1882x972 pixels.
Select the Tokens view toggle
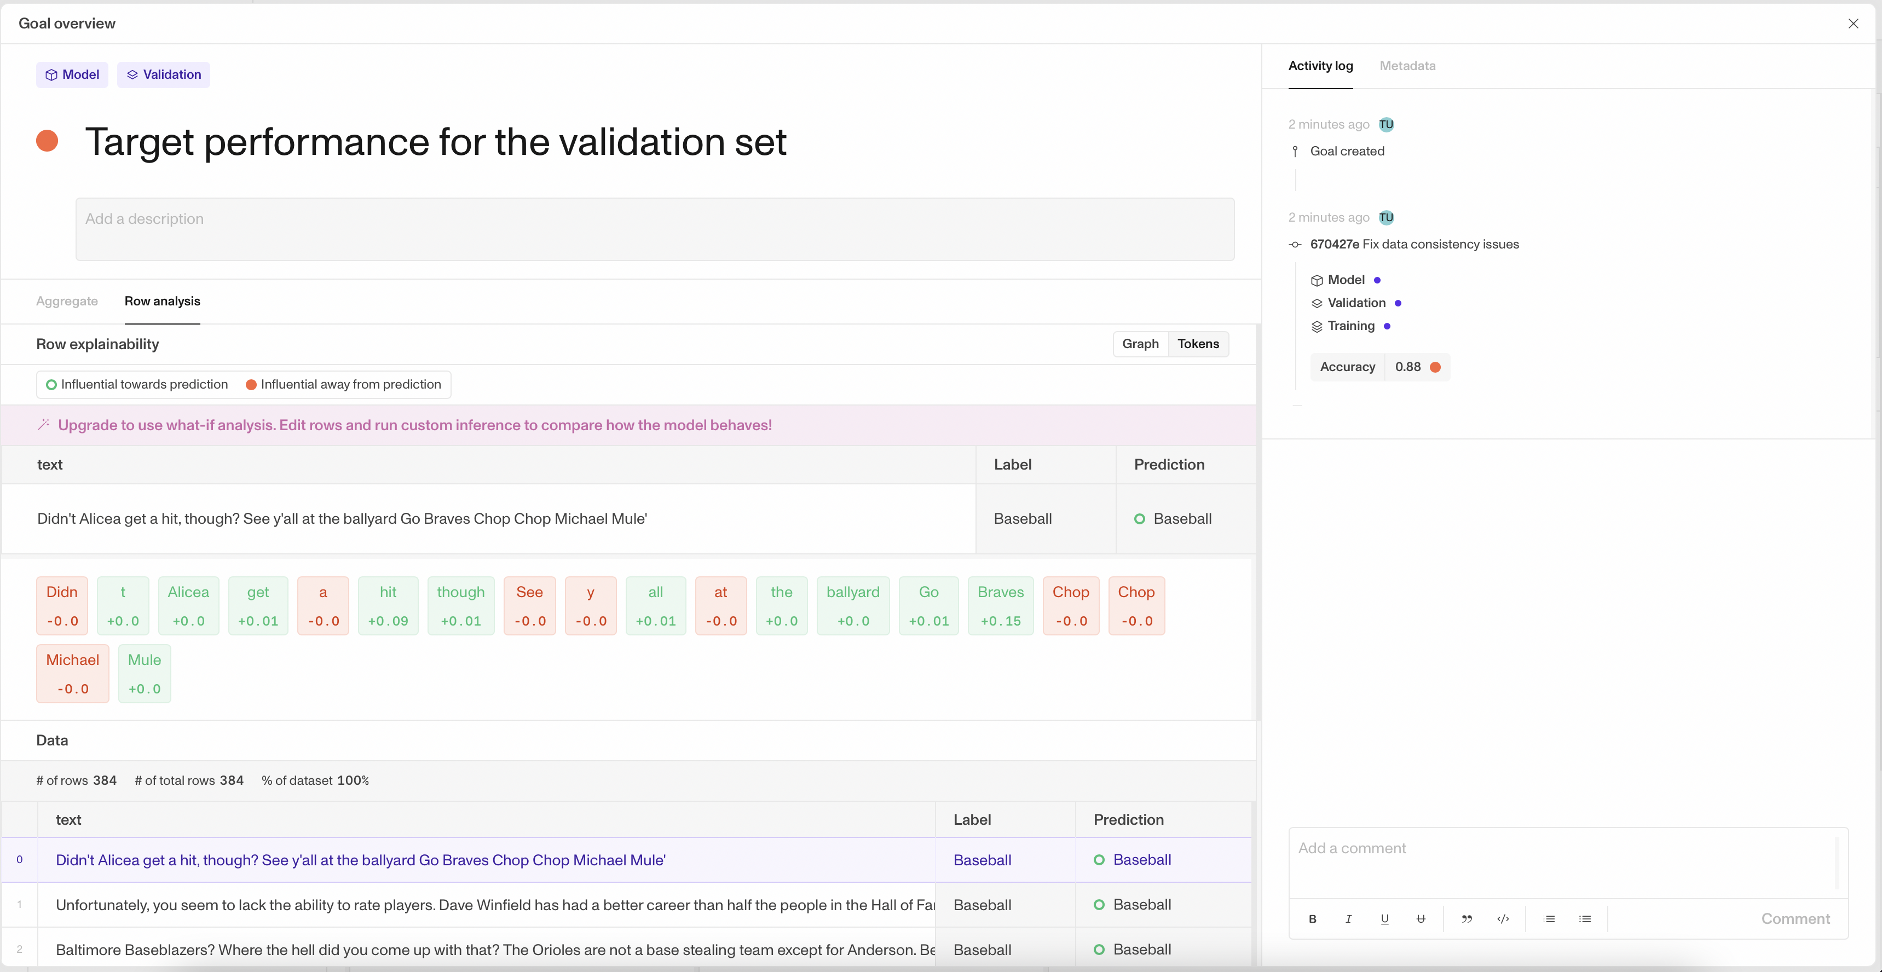pos(1197,344)
